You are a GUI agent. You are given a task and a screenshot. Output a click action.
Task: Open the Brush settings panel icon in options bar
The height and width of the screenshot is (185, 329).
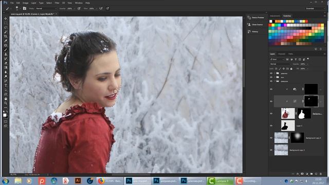pos(25,8)
